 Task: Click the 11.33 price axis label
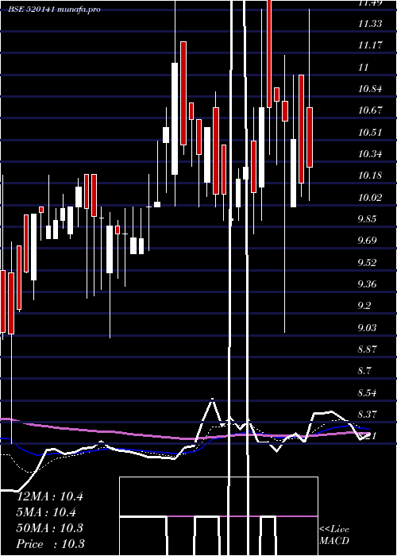point(370,24)
